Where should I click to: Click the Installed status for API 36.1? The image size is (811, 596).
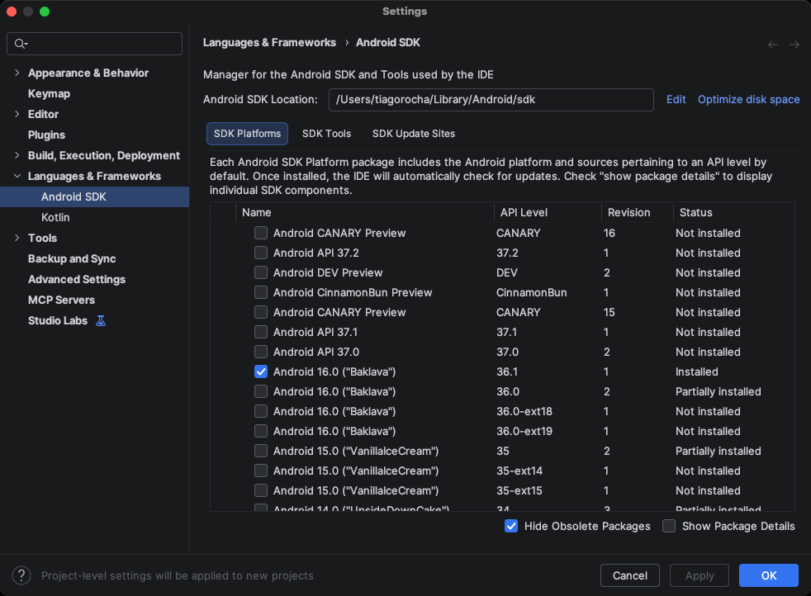point(697,371)
